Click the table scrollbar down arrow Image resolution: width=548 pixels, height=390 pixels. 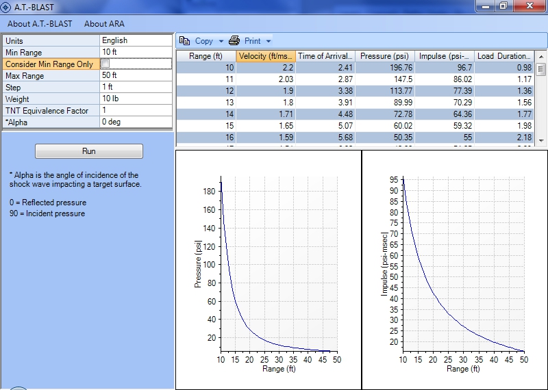pyautogui.click(x=540, y=140)
